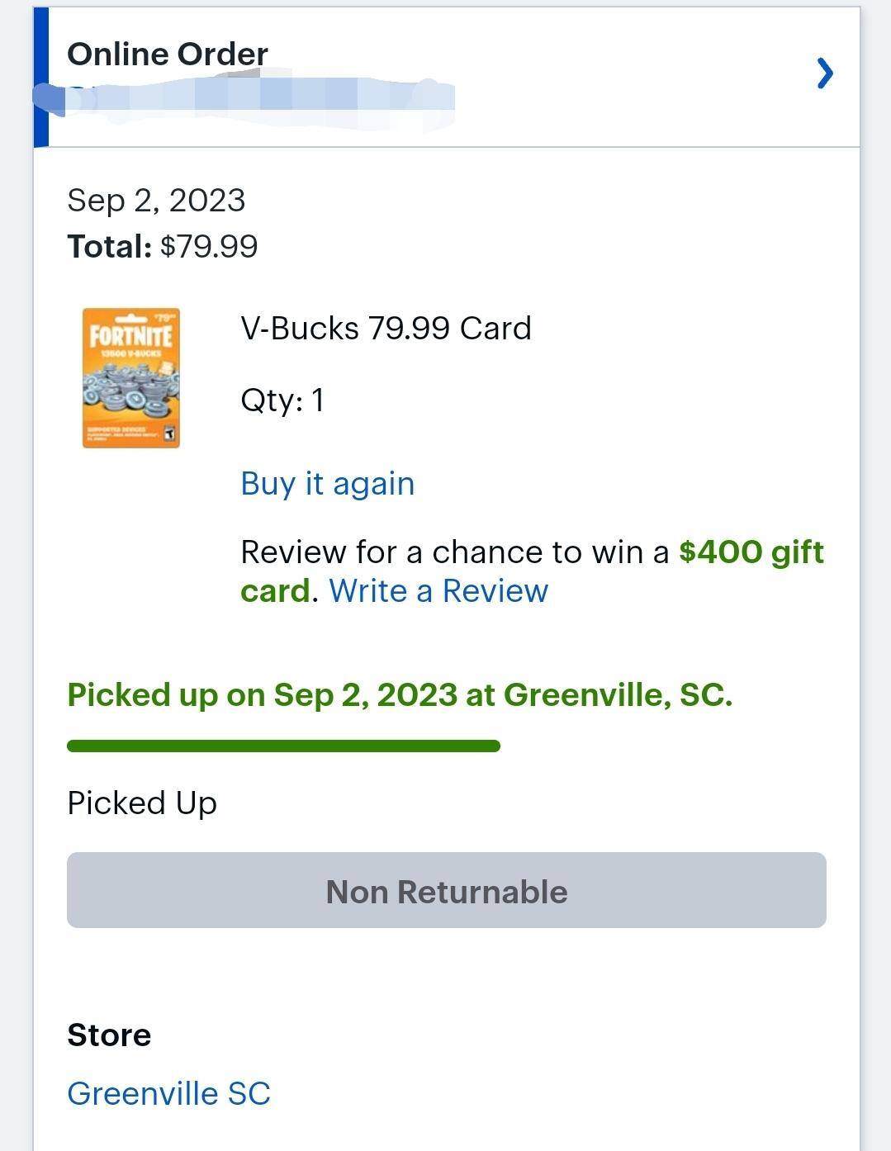Click the bold Total label

tap(109, 247)
